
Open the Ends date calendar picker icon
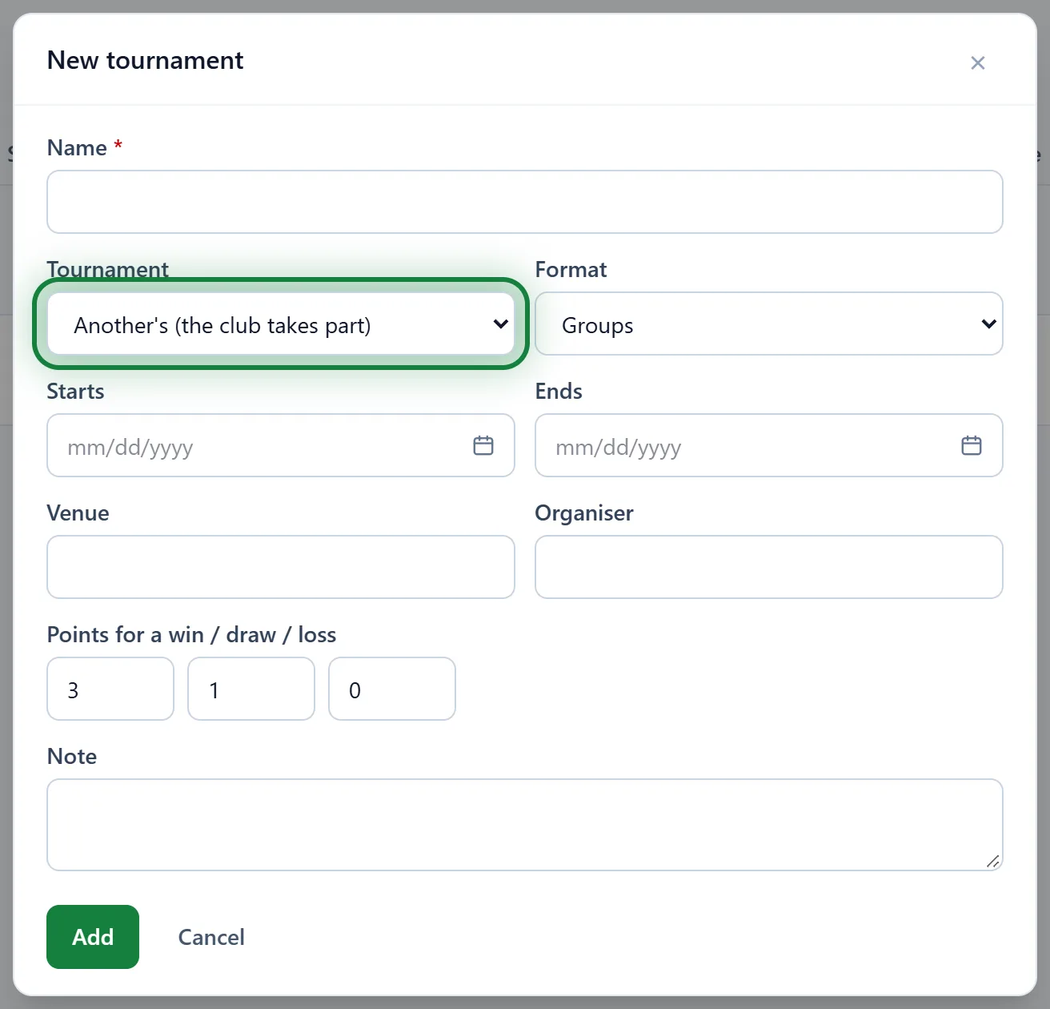tap(972, 445)
